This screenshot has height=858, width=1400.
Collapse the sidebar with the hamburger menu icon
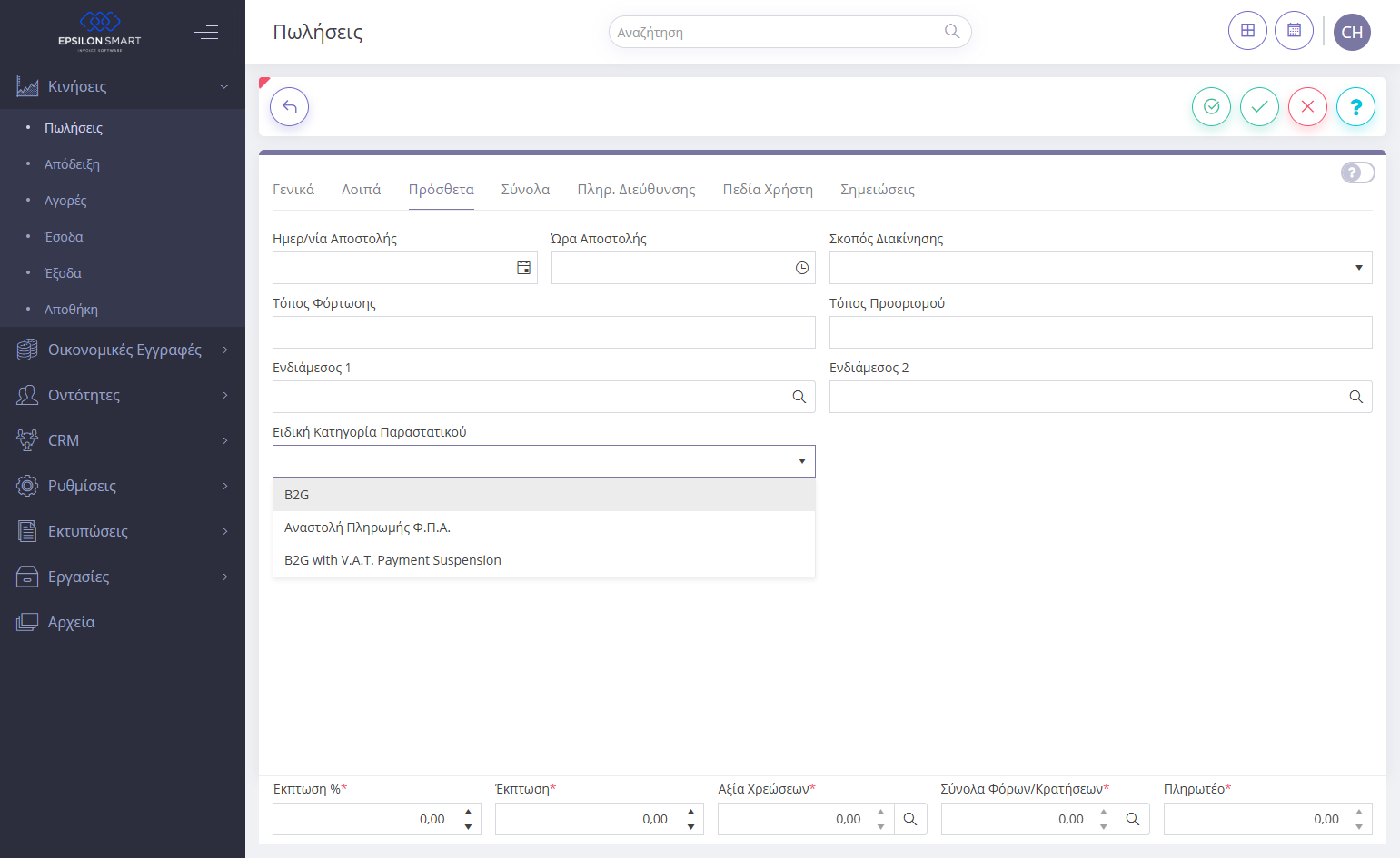point(206,33)
